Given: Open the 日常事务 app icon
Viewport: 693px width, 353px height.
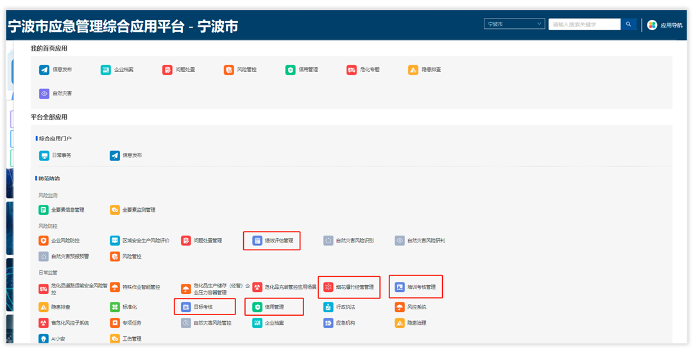Looking at the screenshot, I should coord(44,155).
